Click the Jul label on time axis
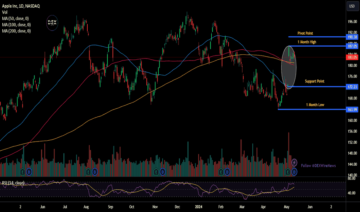Viewport: 360px width, 212px height. click(x=65, y=207)
